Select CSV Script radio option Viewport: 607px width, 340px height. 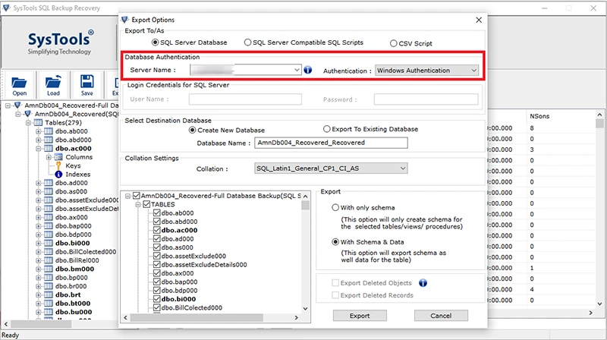point(393,43)
